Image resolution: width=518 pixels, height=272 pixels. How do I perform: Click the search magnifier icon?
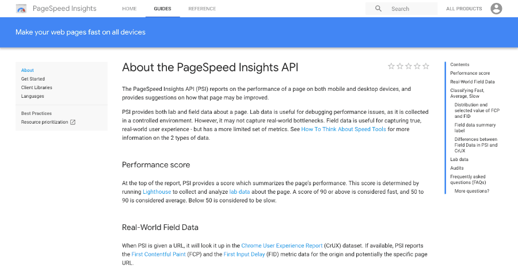[x=378, y=9]
